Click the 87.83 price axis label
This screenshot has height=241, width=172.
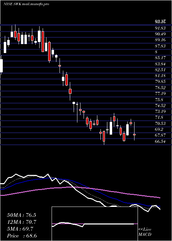tap(160, 46)
